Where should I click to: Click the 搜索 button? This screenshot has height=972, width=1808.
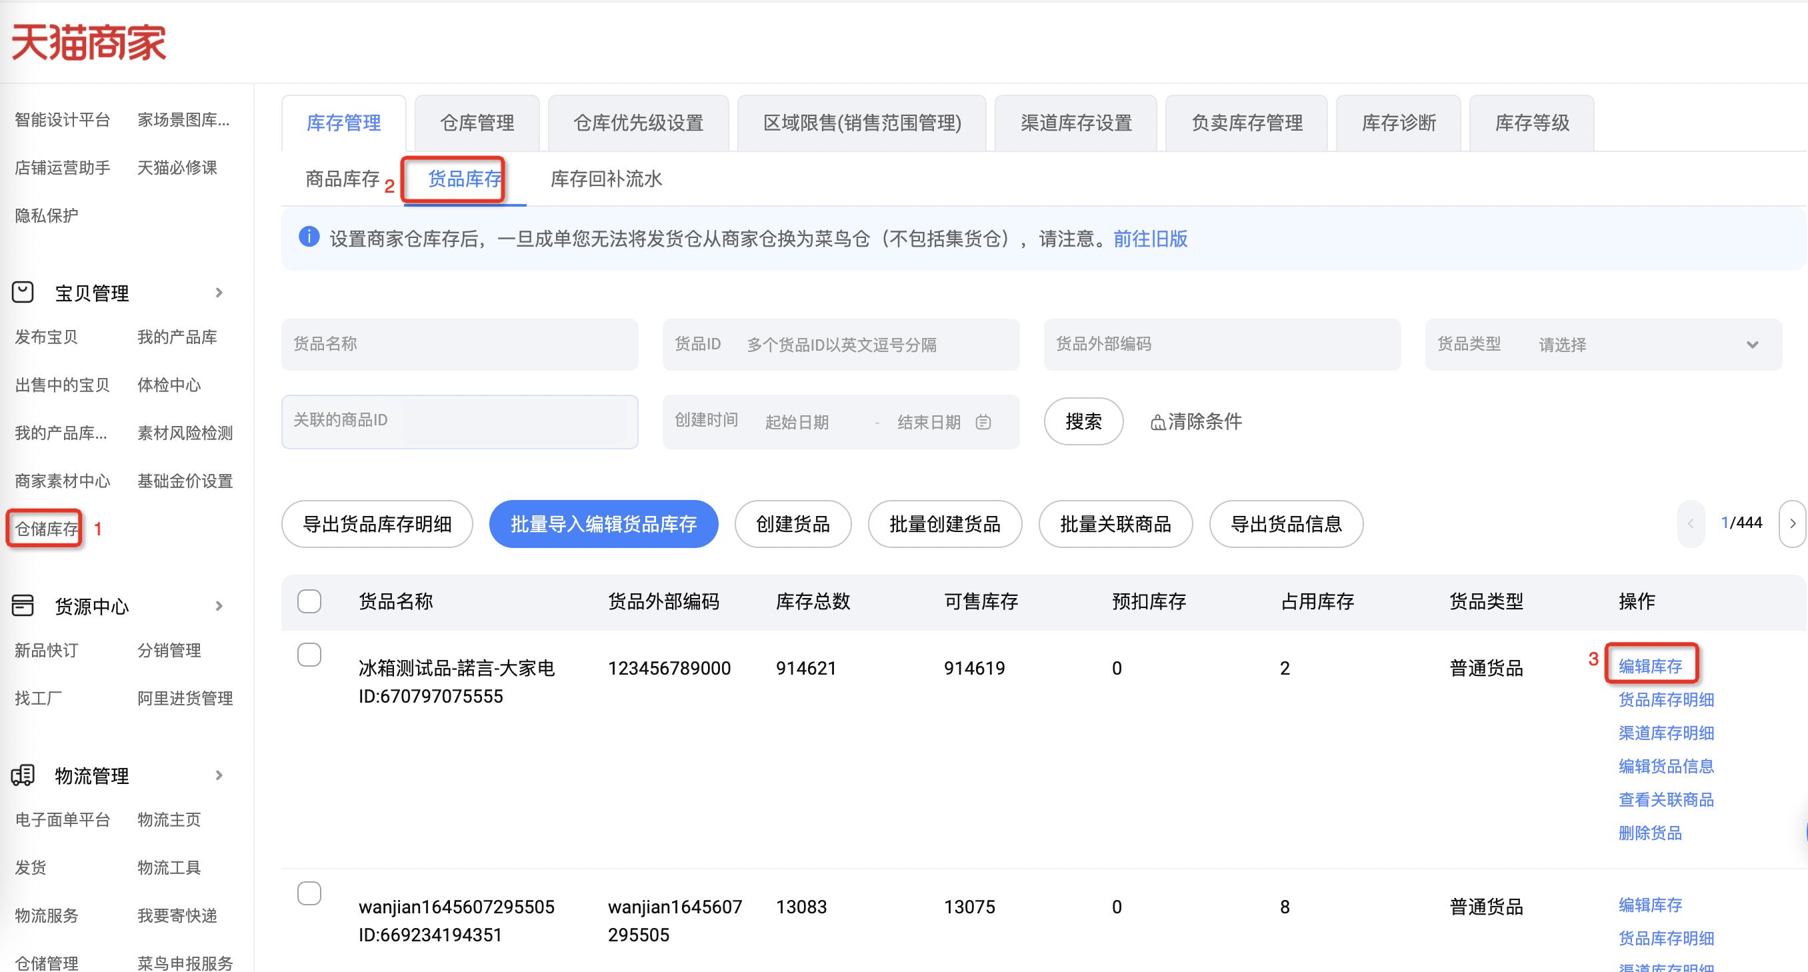pos(1084,422)
